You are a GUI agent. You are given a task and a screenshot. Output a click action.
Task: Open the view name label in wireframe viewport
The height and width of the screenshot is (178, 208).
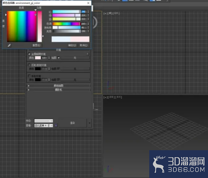(x=110, y=13)
